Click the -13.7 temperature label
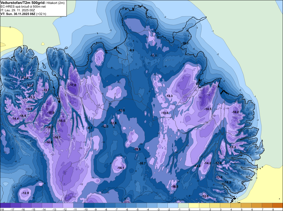This screenshot has width=283, height=211. pyautogui.click(x=46, y=90)
